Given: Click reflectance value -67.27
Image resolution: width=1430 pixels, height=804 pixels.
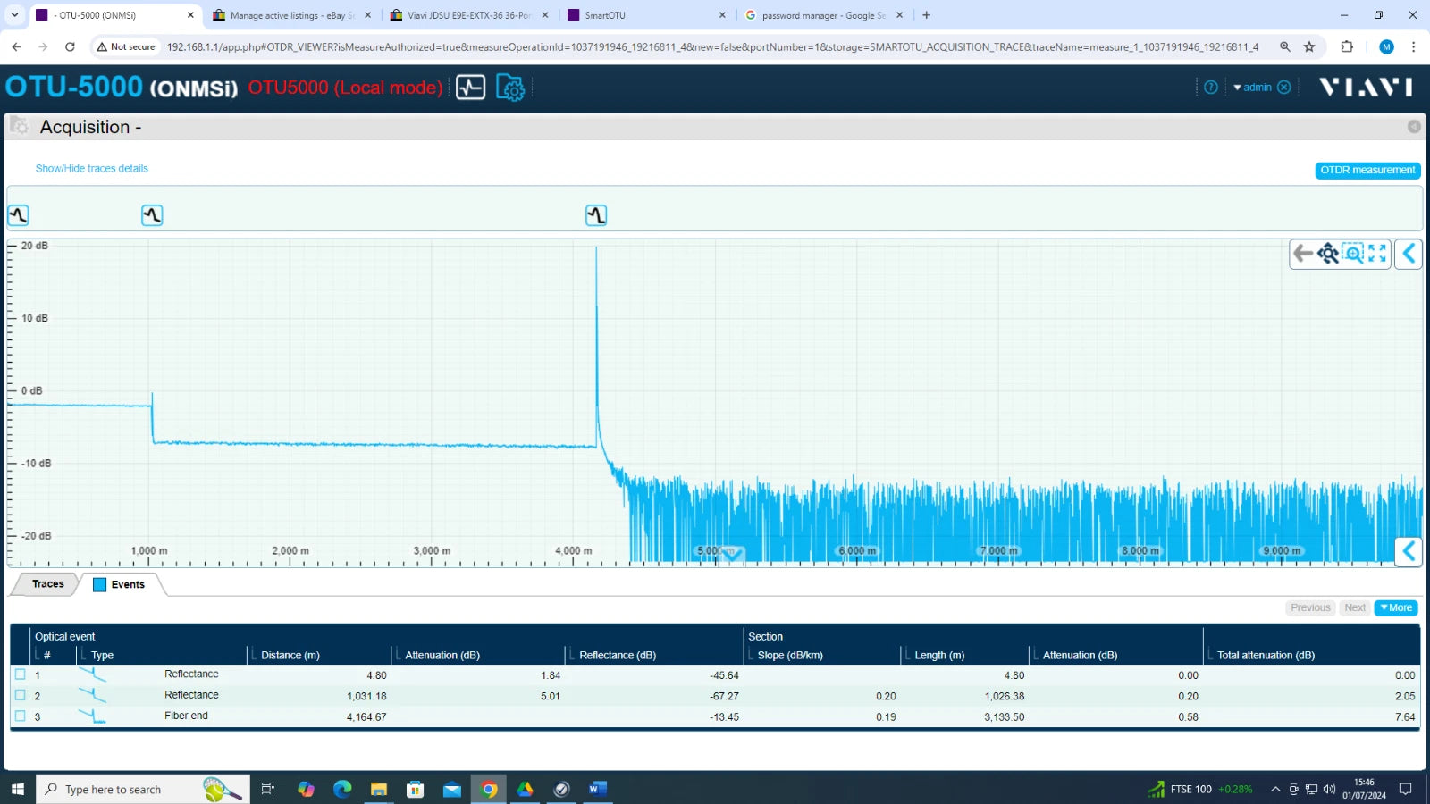Looking at the screenshot, I should [724, 697].
